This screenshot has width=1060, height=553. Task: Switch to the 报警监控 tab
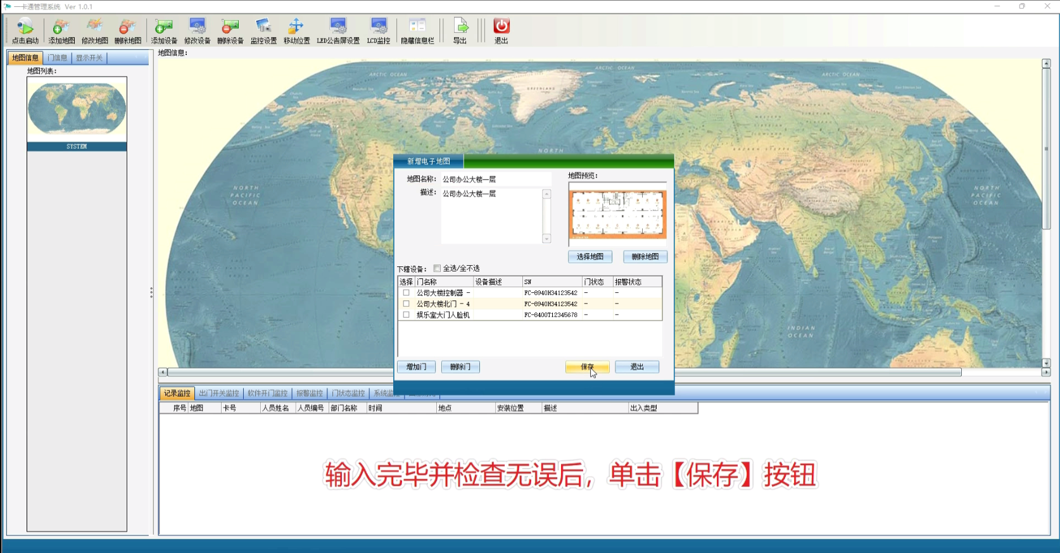point(309,393)
